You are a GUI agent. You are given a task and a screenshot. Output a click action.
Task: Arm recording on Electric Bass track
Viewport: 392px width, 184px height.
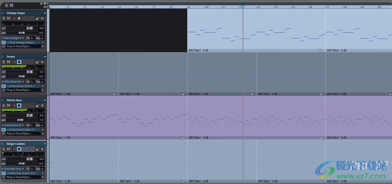point(14,105)
